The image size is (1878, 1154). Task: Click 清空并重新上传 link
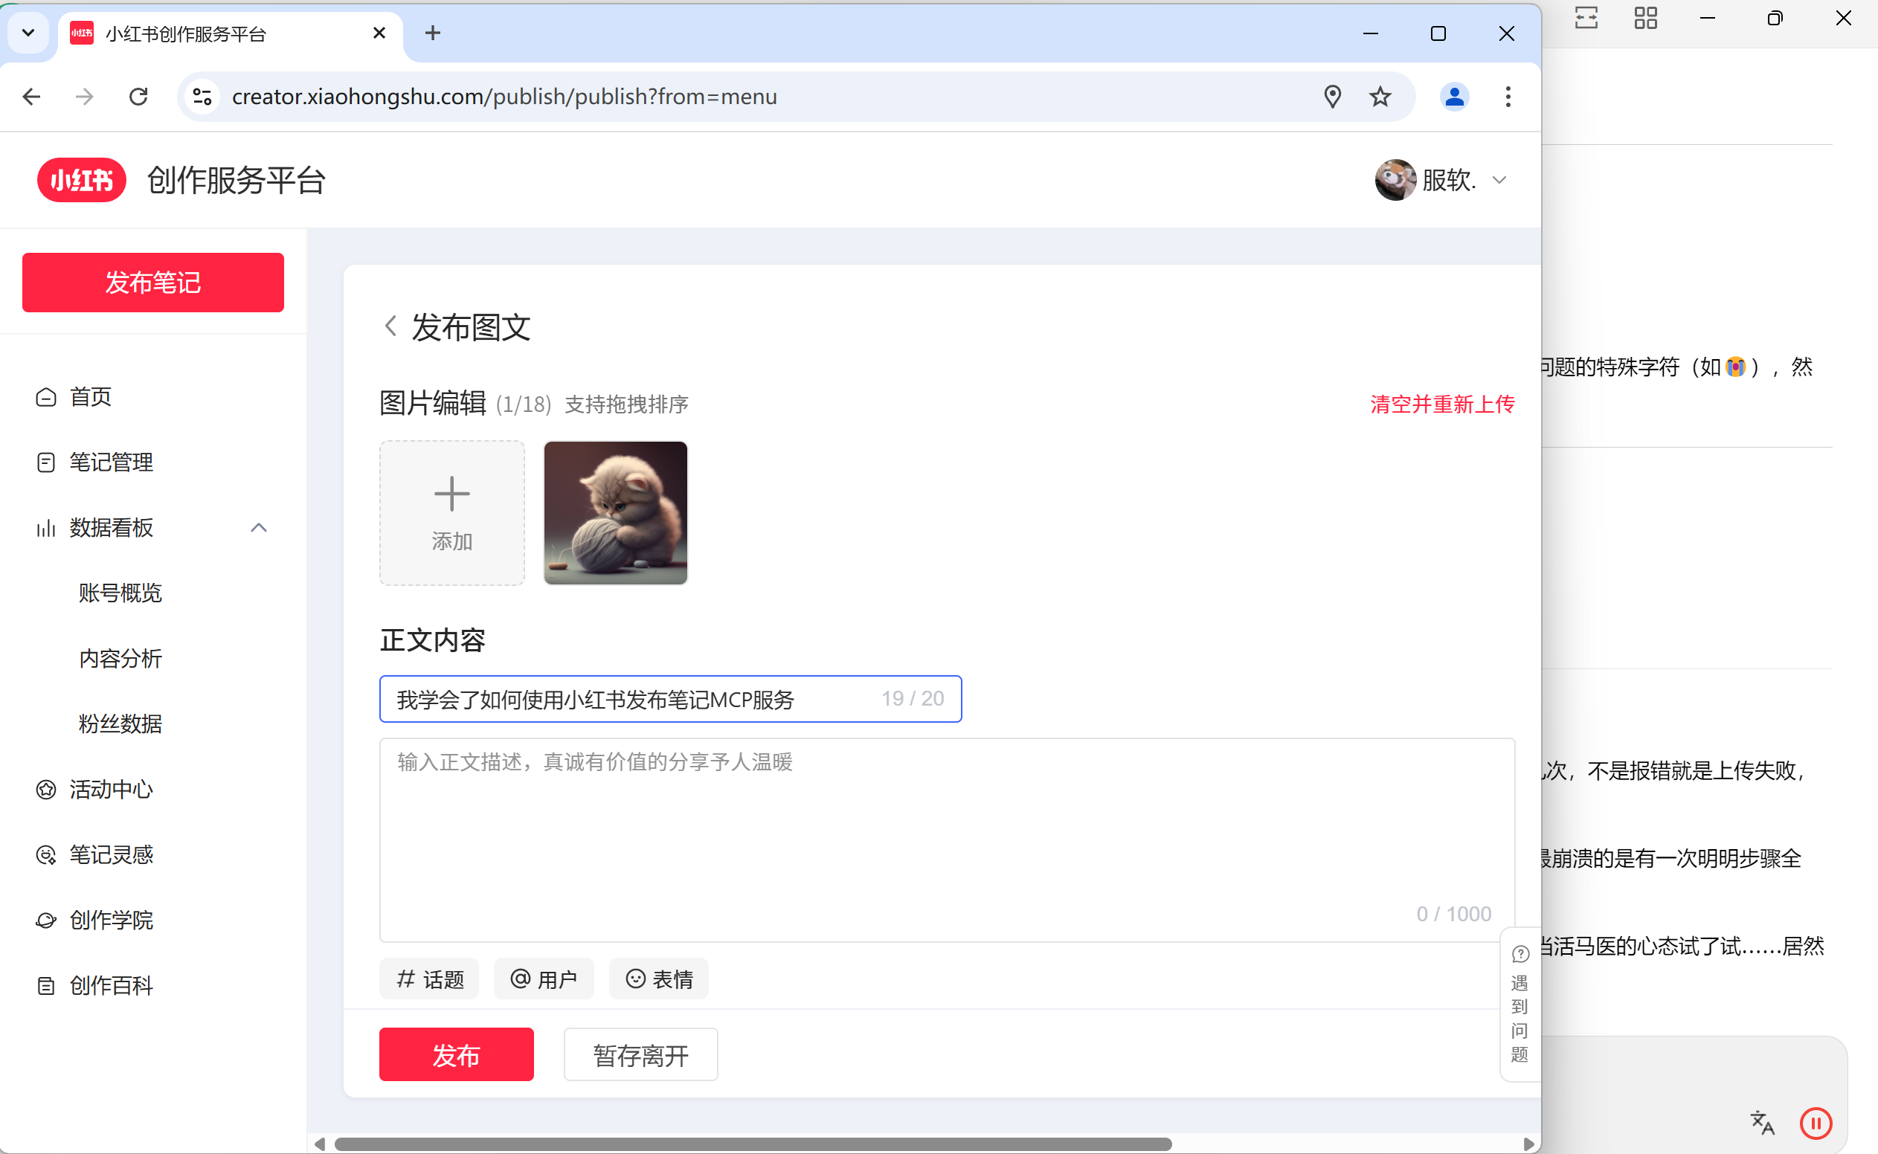pos(1441,404)
